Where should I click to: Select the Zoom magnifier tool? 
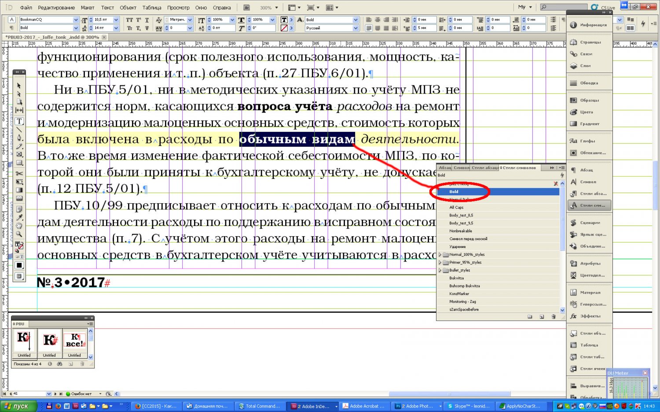19,234
